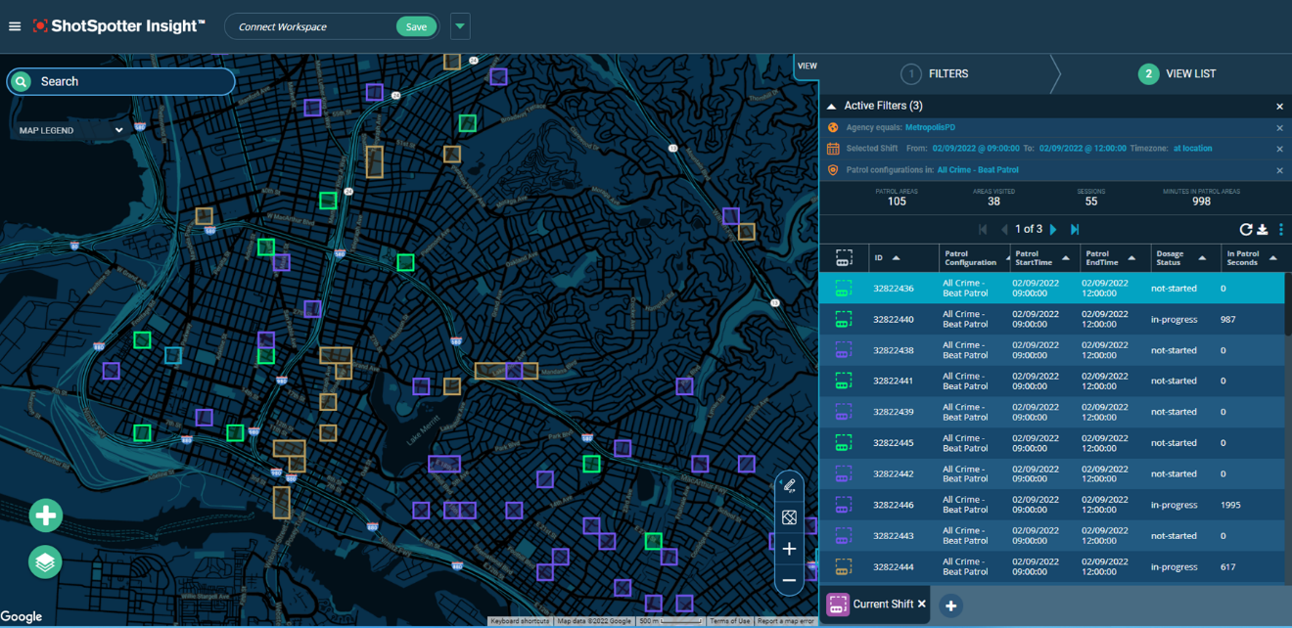Click the green add plus button
1292x628 pixels.
pos(45,516)
